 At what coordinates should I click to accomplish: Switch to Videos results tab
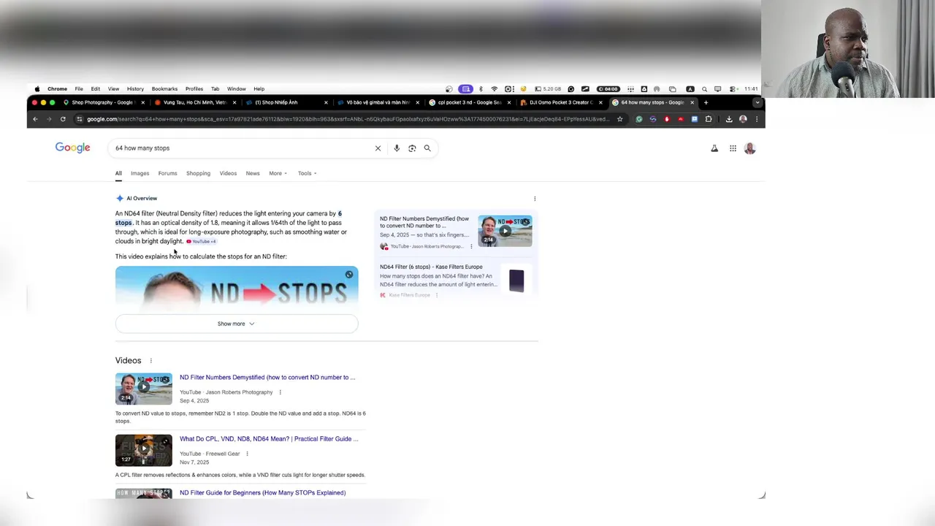click(228, 174)
